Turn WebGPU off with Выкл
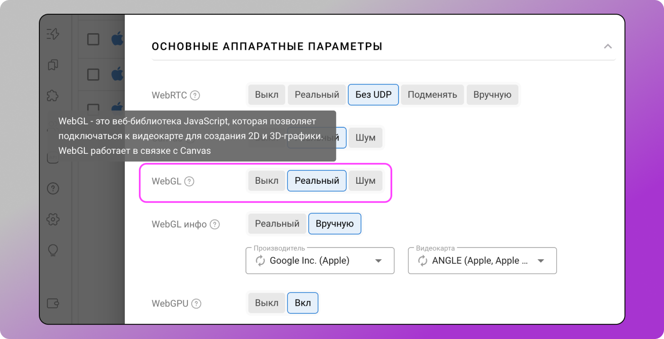 (267, 303)
